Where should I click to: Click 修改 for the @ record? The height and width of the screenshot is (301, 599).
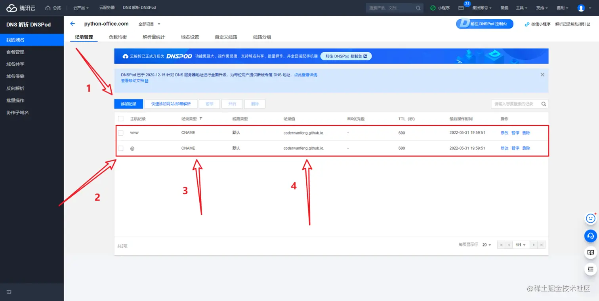[x=504, y=148]
